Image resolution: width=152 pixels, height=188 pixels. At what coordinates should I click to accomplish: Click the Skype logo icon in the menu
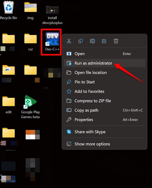[69, 132]
